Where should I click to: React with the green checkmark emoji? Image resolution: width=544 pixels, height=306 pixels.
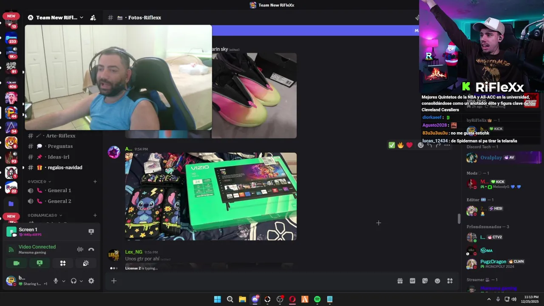392,145
